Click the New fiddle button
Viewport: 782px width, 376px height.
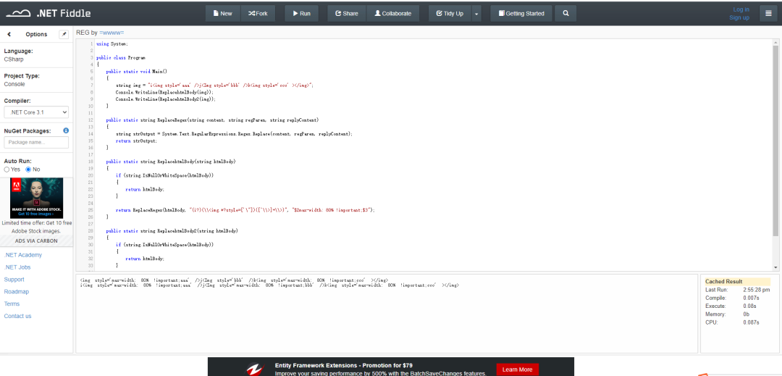pos(222,13)
